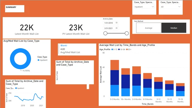Click the 65+ age profile legend item
Viewport: 192px width, 108px height.
129,49
